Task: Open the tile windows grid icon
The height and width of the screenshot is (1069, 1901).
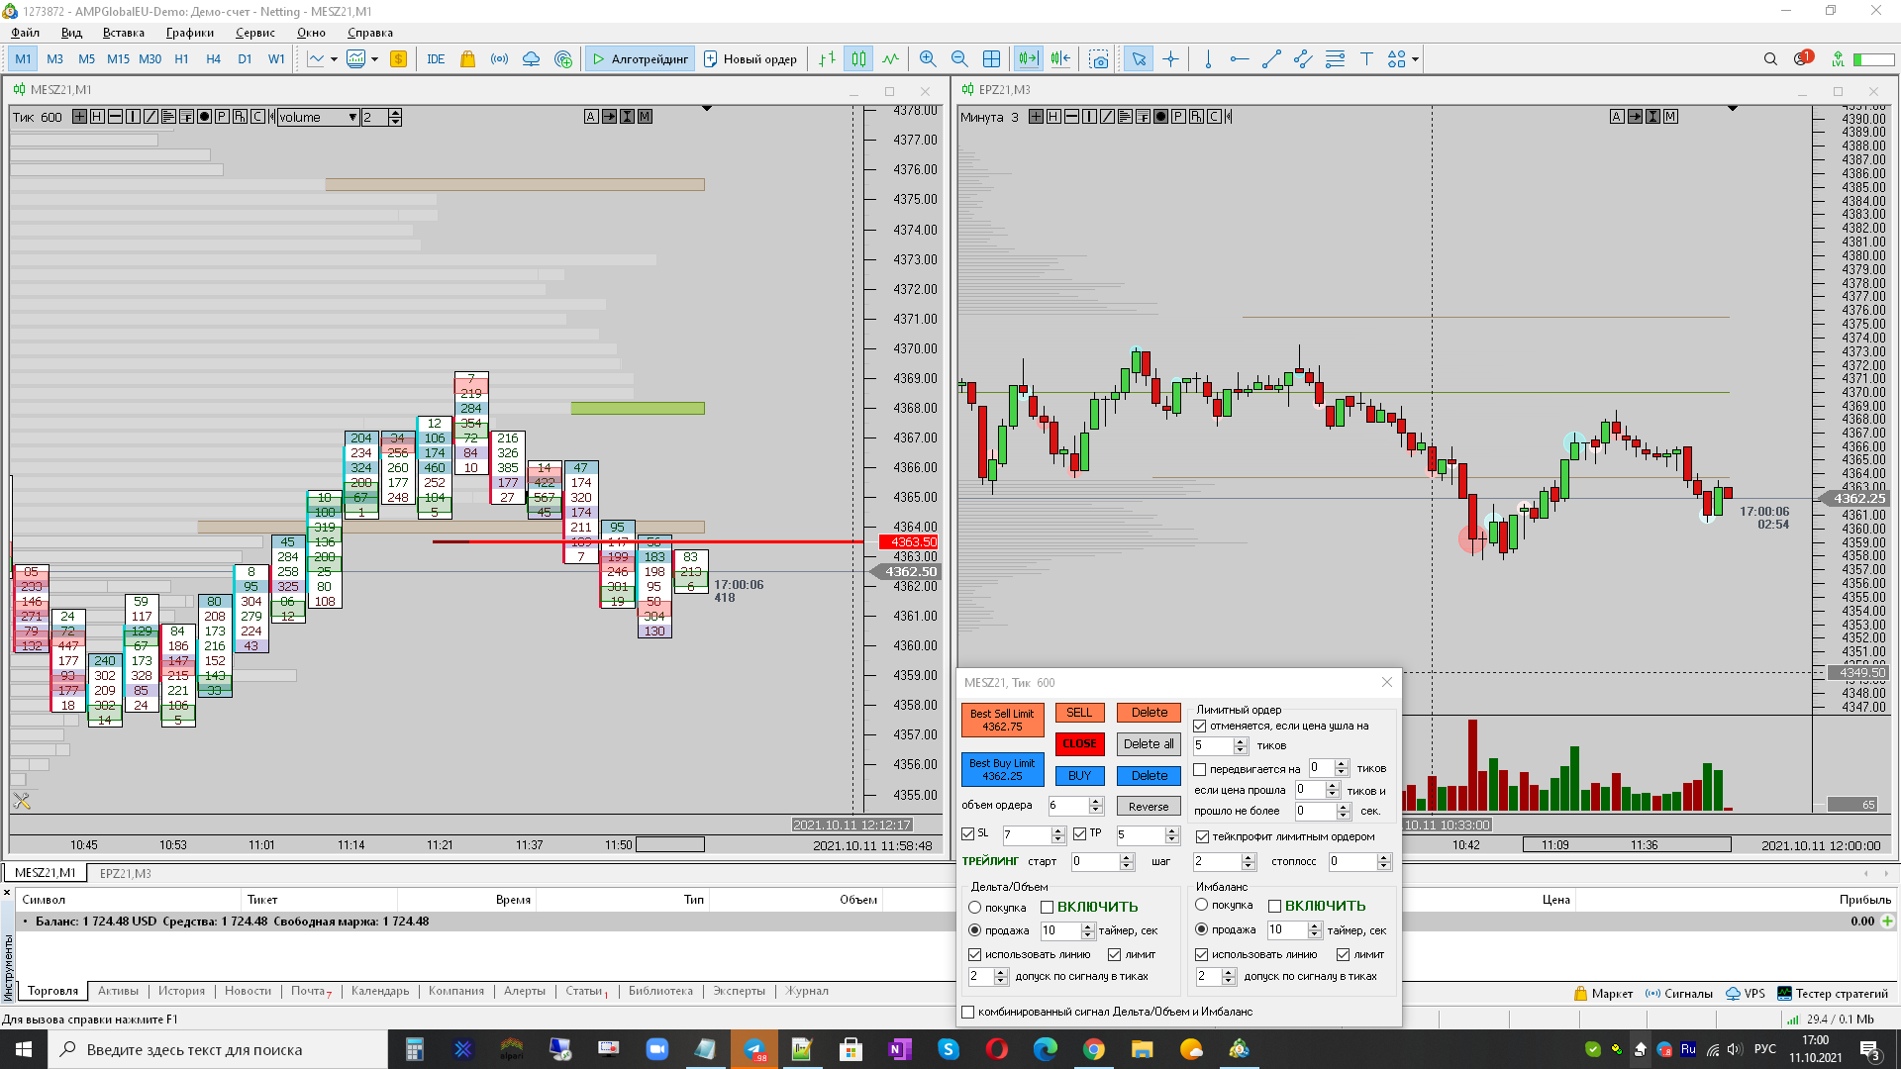Action: (991, 59)
